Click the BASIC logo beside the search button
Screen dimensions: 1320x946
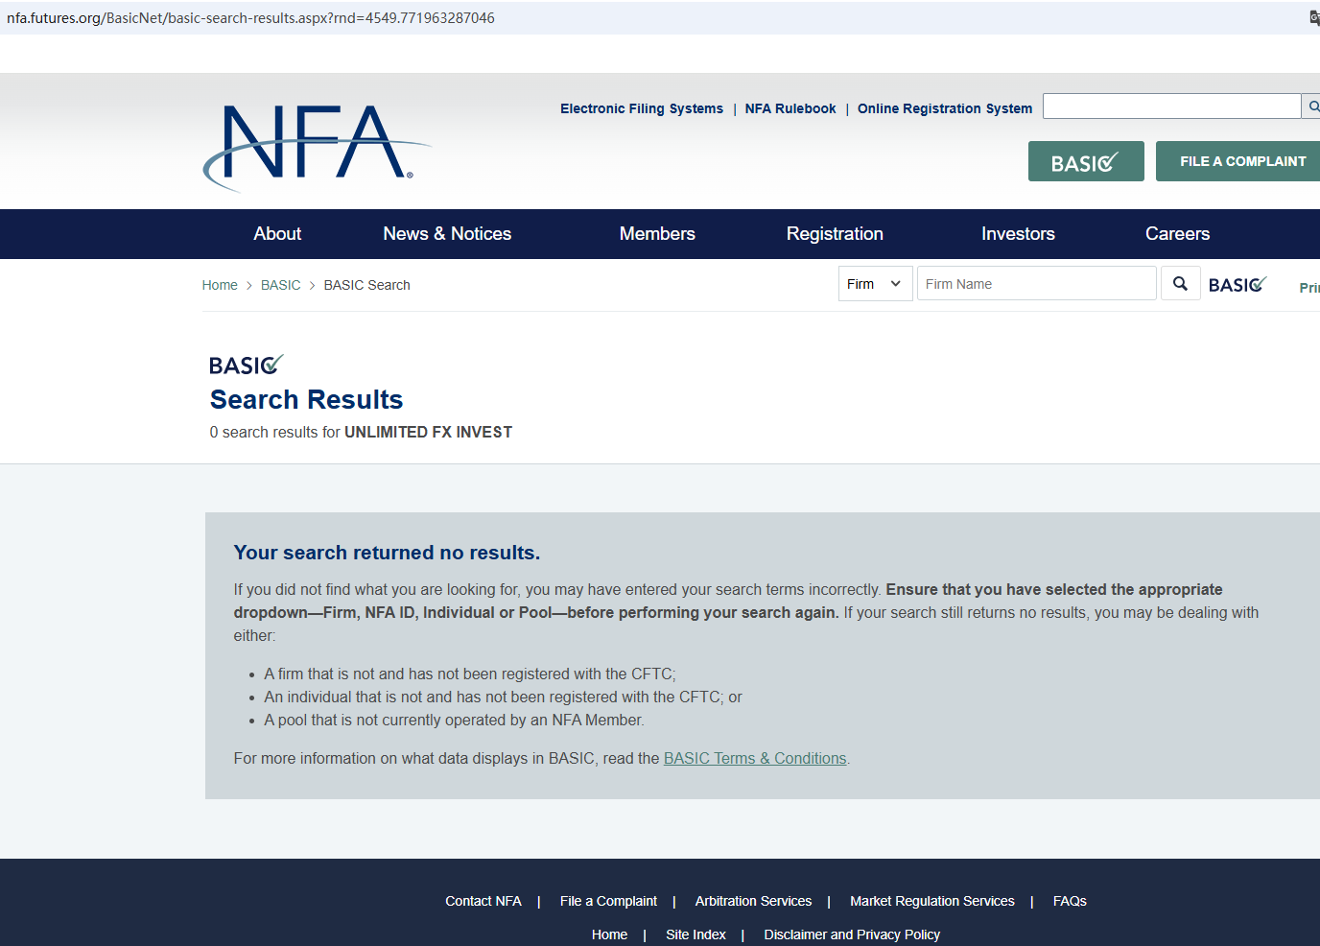tap(1237, 284)
